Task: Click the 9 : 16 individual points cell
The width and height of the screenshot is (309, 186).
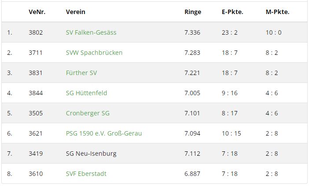Action: tap(230, 93)
